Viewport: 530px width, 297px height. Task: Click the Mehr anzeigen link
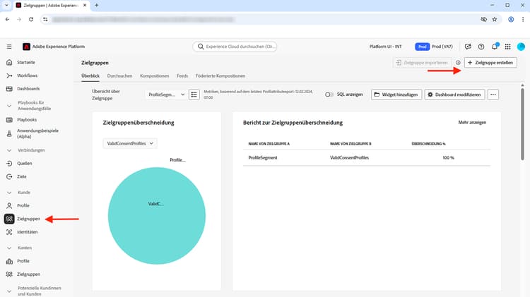(x=472, y=123)
